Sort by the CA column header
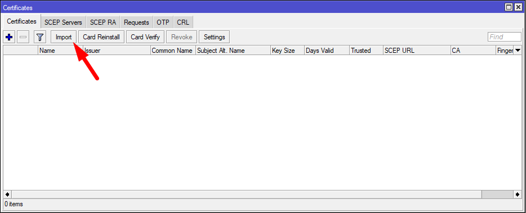 tap(473, 51)
